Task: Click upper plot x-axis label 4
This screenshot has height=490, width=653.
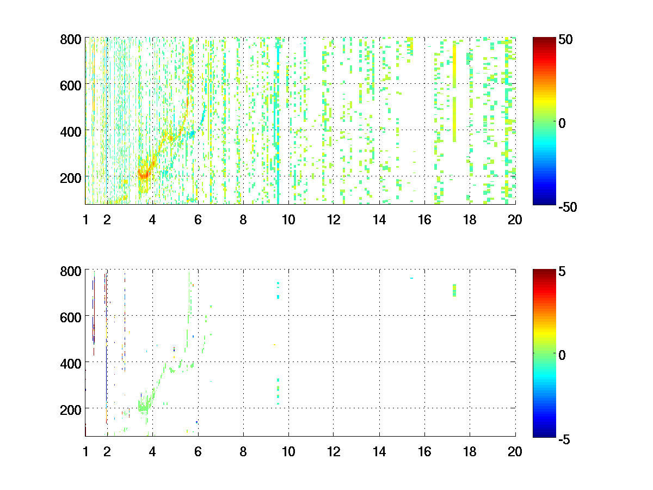Action: (x=152, y=220)
